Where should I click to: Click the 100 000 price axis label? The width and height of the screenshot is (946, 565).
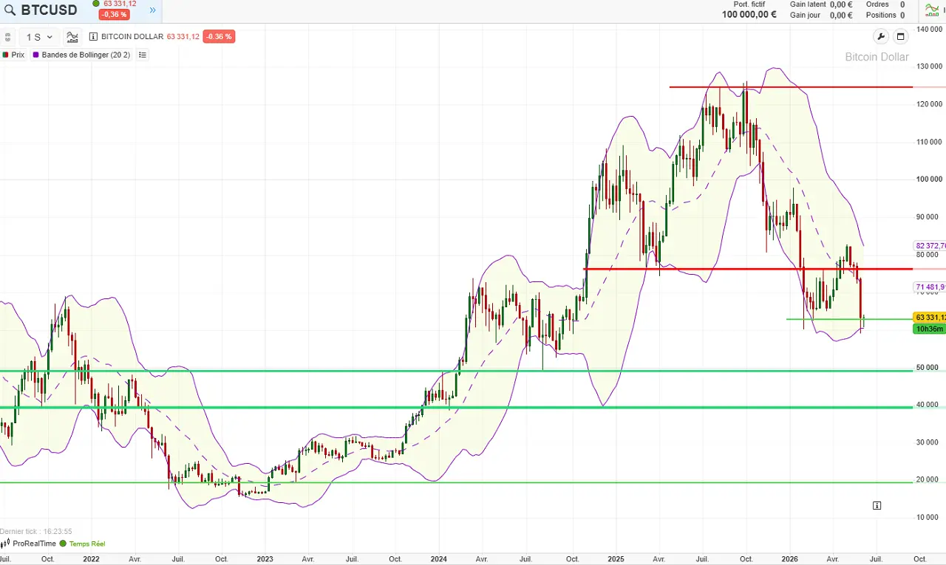pos(928,179)
